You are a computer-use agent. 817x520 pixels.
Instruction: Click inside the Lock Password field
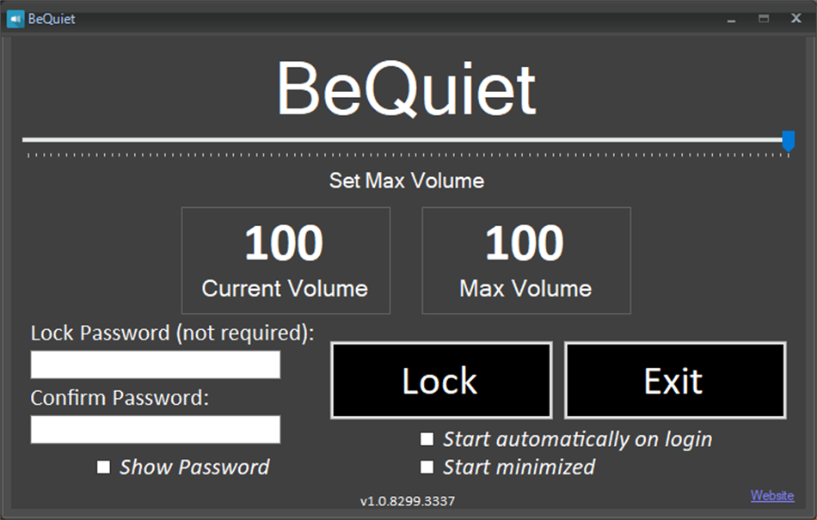tap(155, 364)
